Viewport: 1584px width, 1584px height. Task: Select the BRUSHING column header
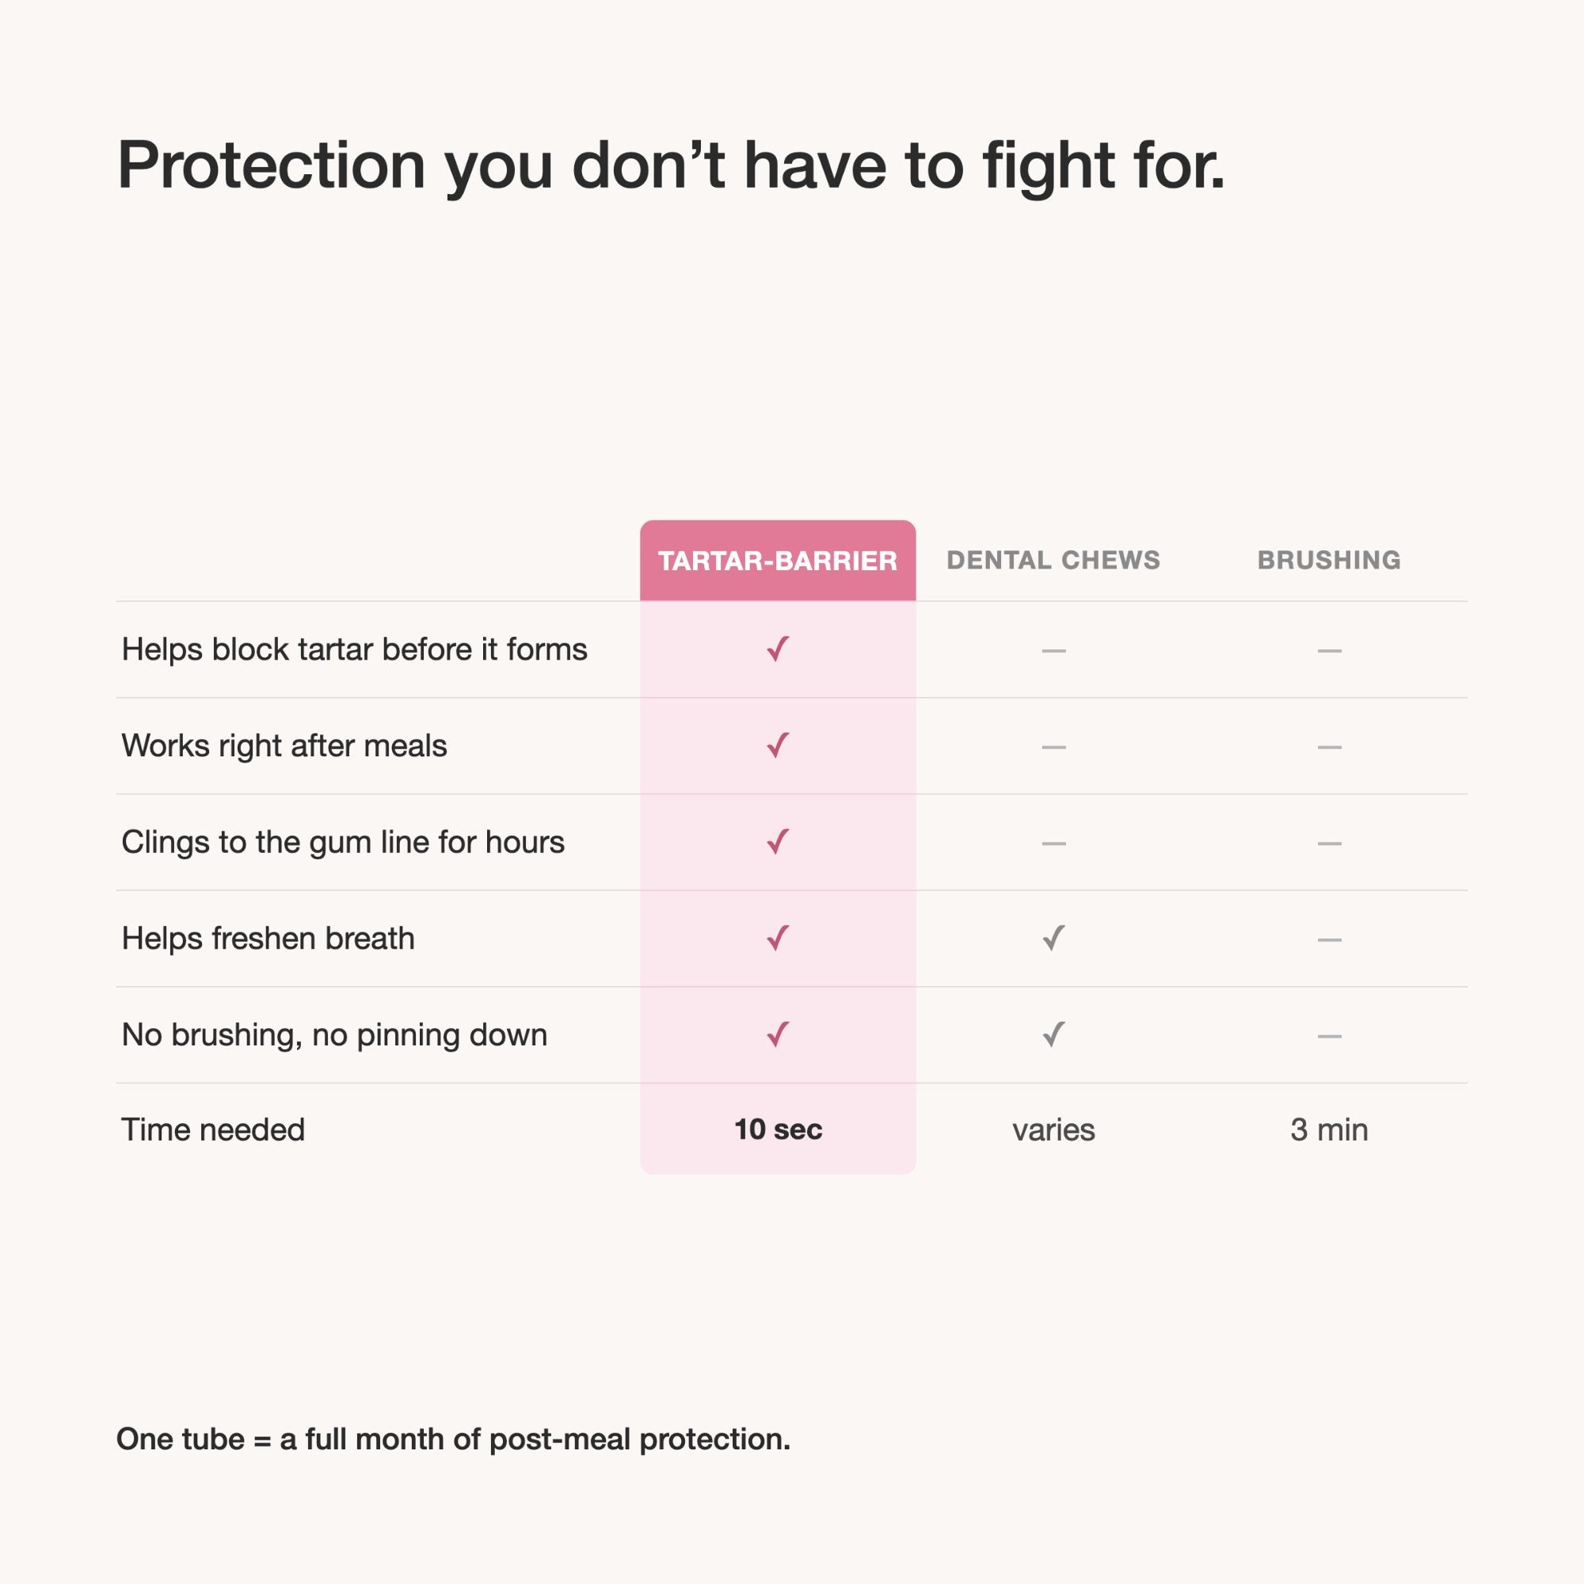click(x=1329, y=560)
